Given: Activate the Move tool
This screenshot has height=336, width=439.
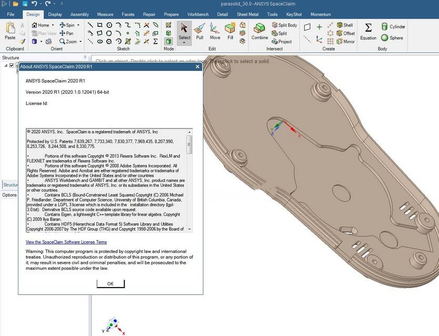Looking at the screenshot, I should click(215, 31).
